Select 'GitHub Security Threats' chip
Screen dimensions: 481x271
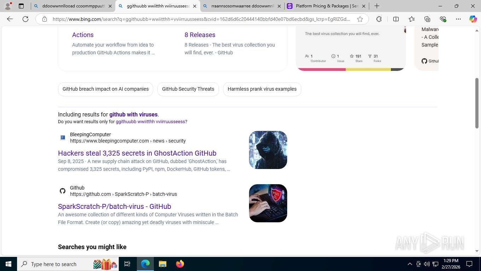188,89
